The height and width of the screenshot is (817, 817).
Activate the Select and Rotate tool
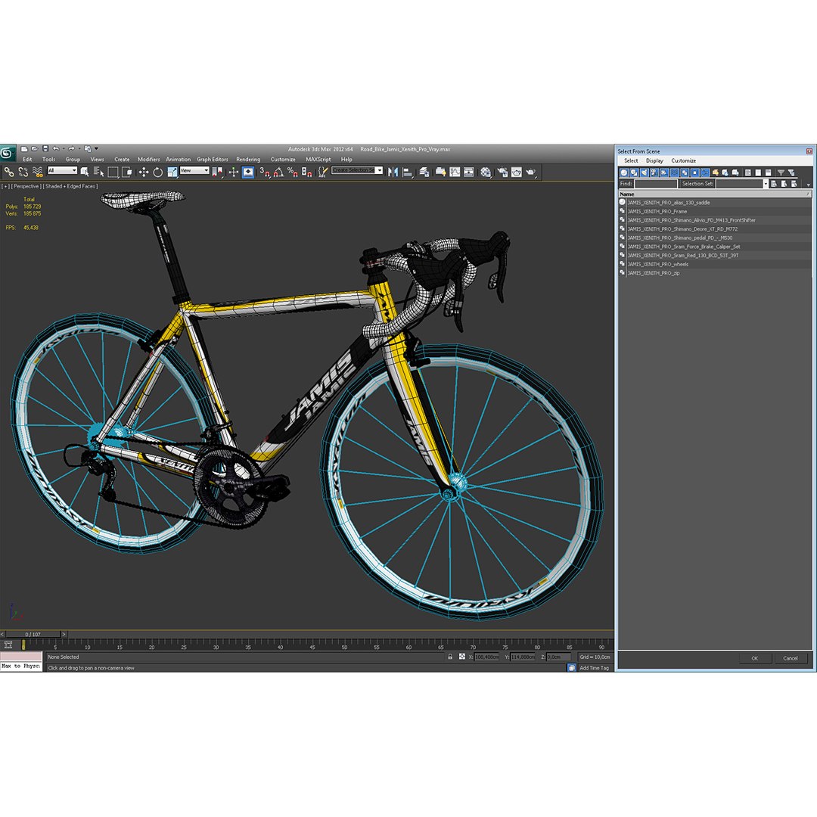click(x=158, y=172)
